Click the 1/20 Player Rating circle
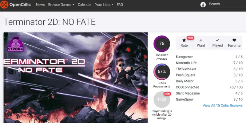 click(x=162, y=99)
